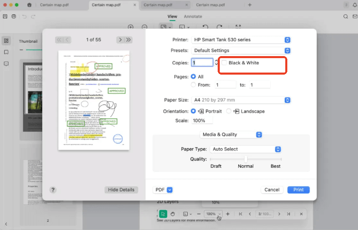Collapse sidebar with bottom-left arrow
Screen dimensions: 358x230
(x=6, y=224)
